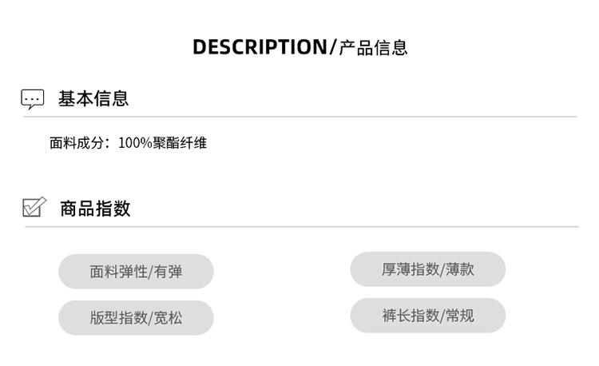Click the 薄款 value in the thickness pill
The image size is (599, 366).
pos(460,269)
